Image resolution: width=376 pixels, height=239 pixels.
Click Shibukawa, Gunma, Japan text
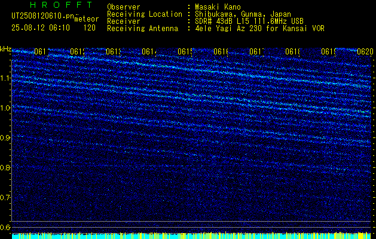pos(243,14)
